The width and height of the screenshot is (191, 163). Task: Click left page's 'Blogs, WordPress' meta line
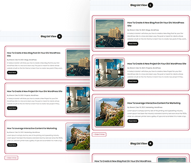click(22, 60)
